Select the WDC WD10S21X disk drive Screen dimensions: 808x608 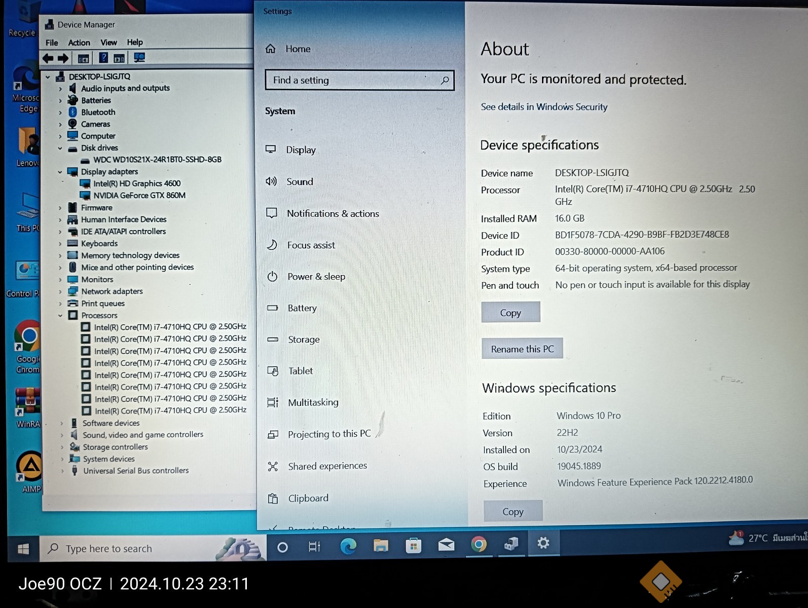point(157,160)
